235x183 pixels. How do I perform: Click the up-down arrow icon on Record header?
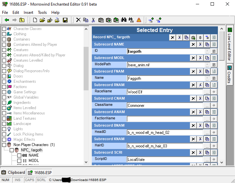point(200,38)
